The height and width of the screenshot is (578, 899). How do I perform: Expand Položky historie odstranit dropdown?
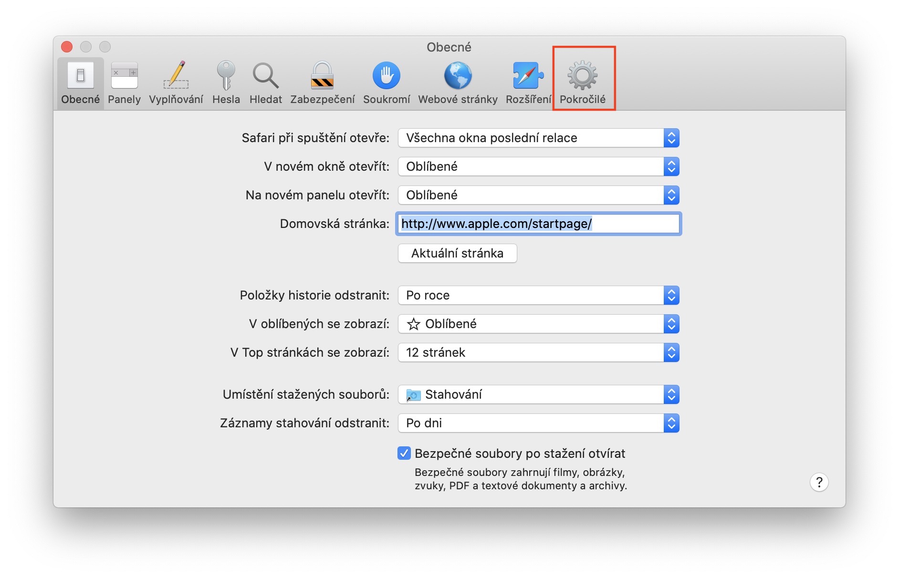point(539,295)
